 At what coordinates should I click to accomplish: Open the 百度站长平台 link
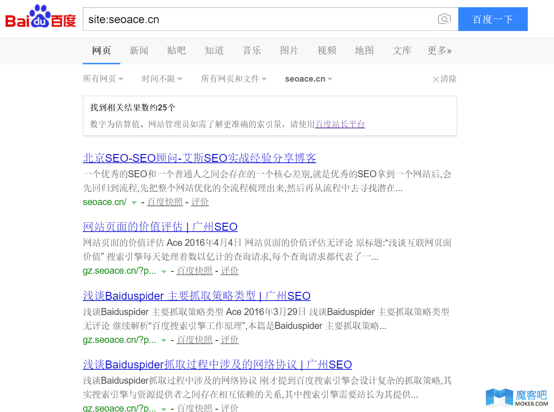tap(339, 124)
